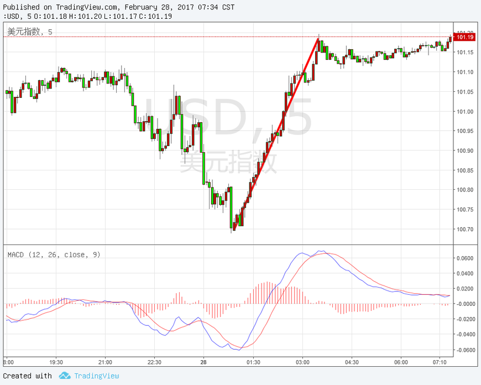Click the 100.80 price axis label
The width and height of the screenshot is (481, 385).
465,190
